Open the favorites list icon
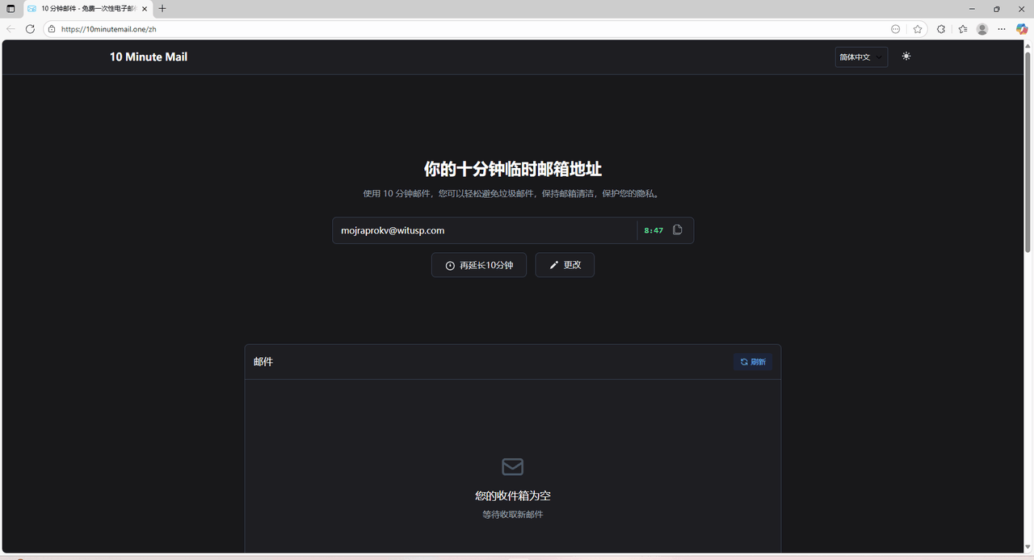Screen dimensions: 1034x560 [963, 28]
